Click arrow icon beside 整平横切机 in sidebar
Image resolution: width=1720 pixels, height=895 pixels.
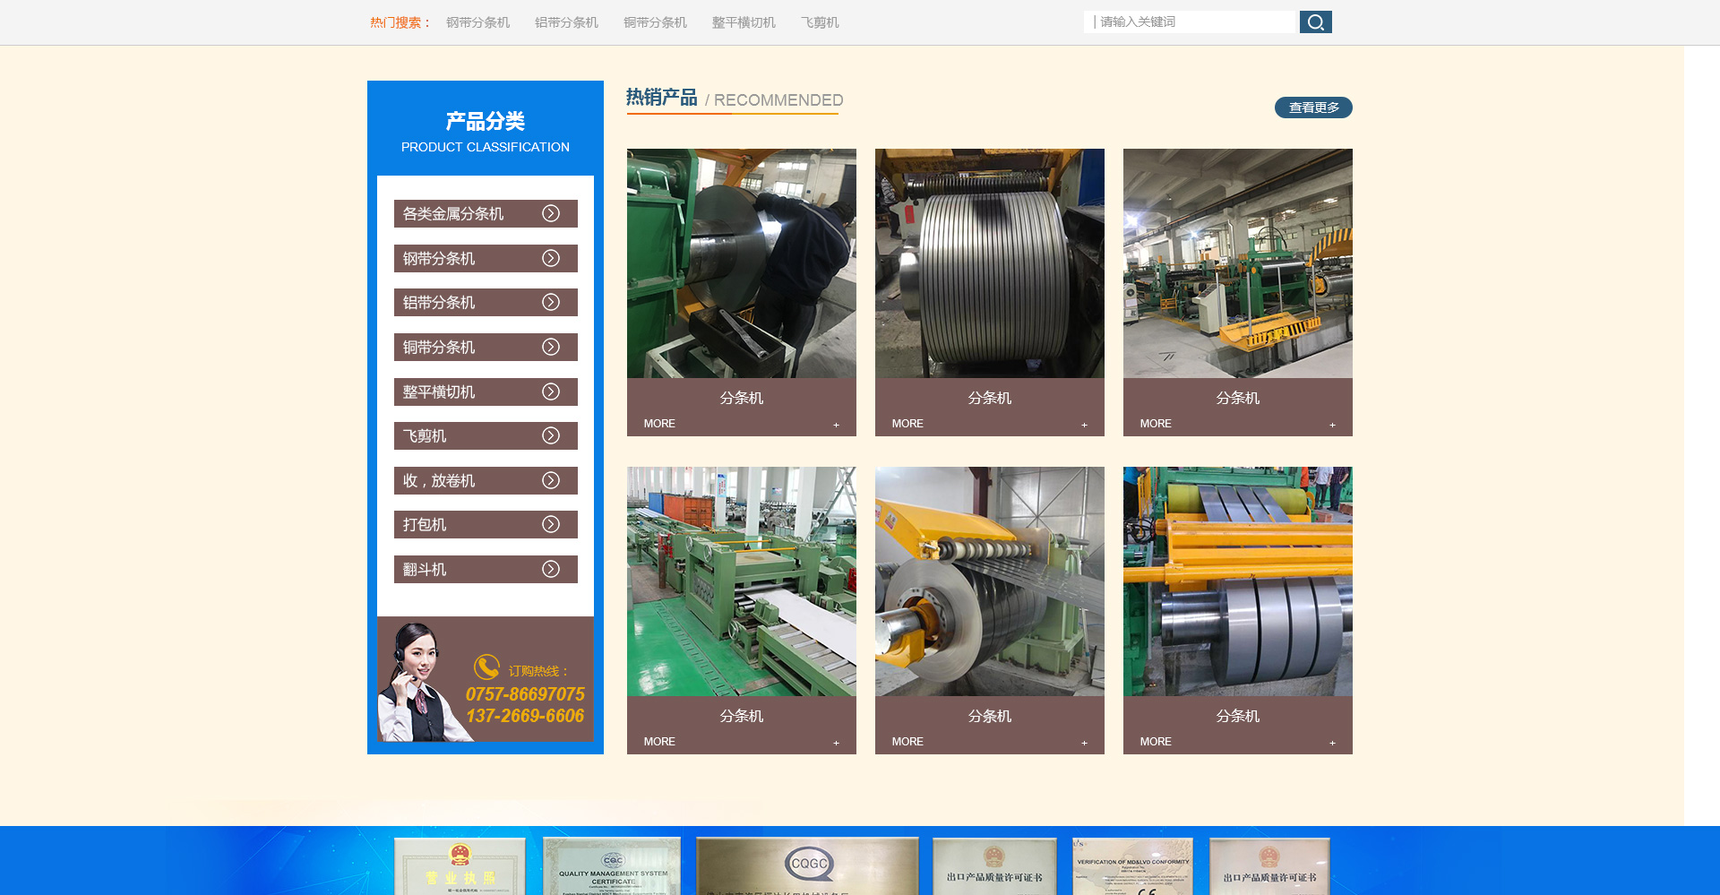(551, 392)
